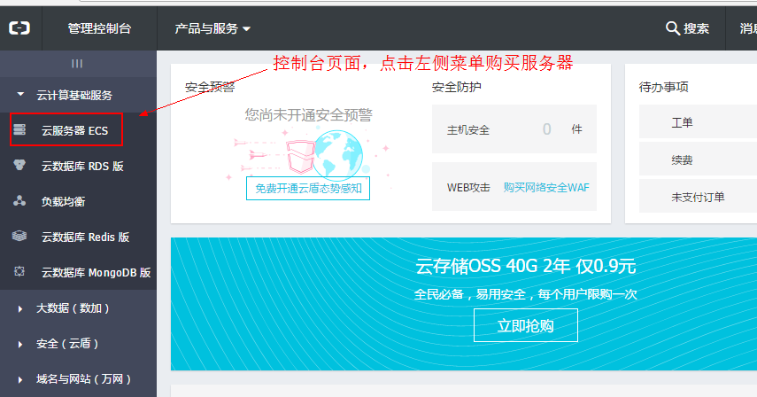Click the search magnifier icon
Image resolution: width=757 pixels, height=397 pixels.
point(672,28)
